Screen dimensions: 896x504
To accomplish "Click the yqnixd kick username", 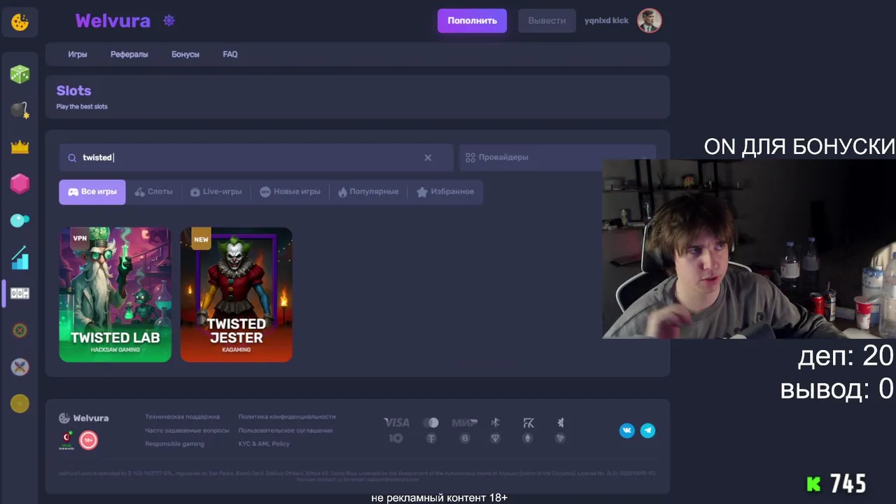I will pos(606,21).
